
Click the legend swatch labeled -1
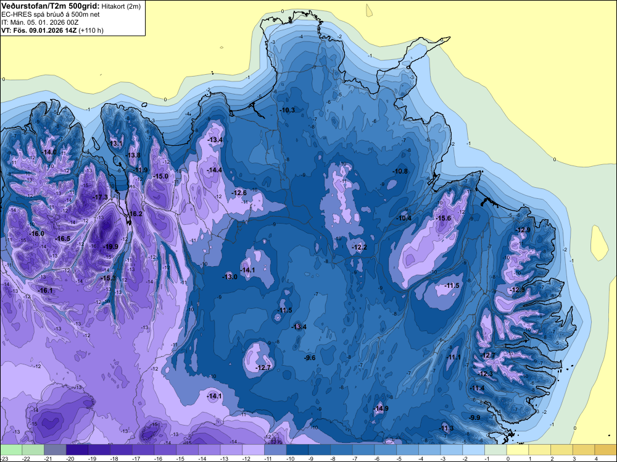coord(496,450)
